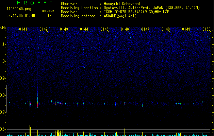The width and height of the screenshot is (214, 136).
Task: Click the meteor label
Action: point(48,11)
